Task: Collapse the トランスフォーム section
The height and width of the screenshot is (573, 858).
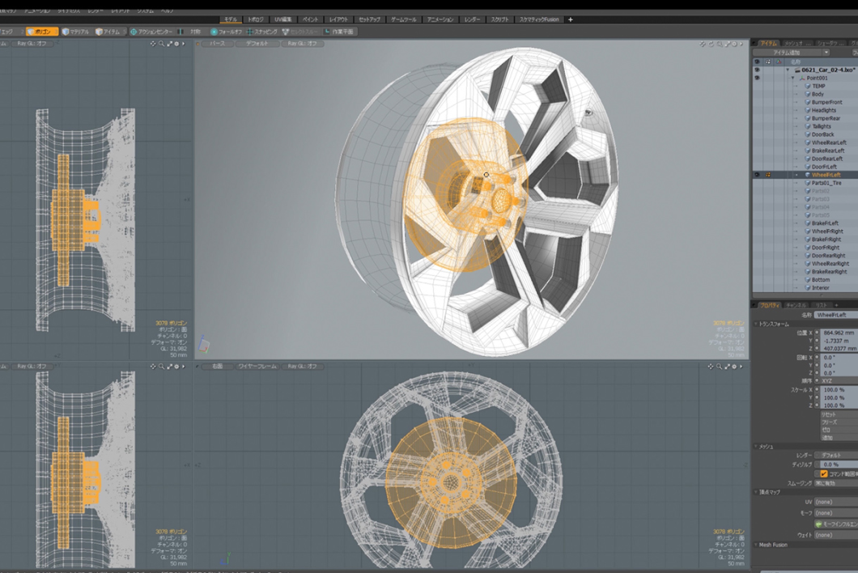Action: (x=756, y=324)
